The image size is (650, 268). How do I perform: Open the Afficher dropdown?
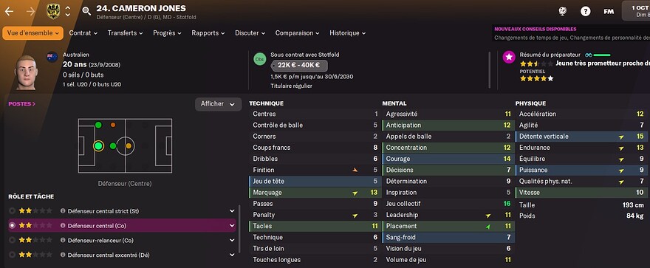click(218, 104)
